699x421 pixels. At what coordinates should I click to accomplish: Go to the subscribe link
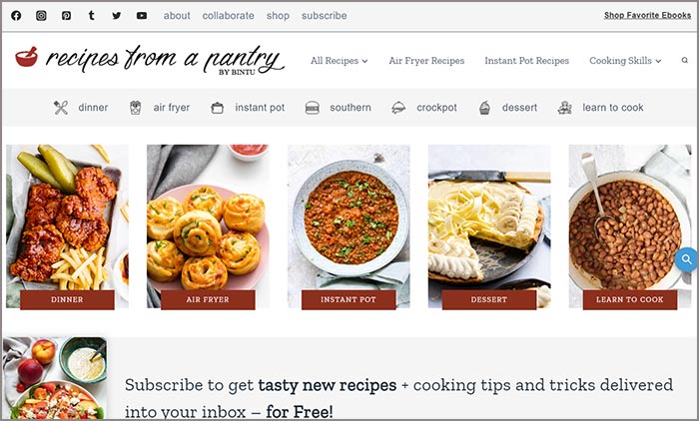coord(325,16)
